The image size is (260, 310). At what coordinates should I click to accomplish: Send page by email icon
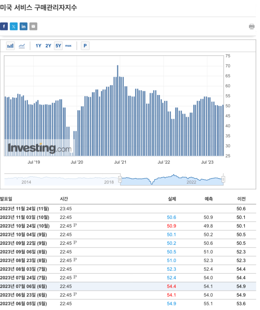[33, 27]
